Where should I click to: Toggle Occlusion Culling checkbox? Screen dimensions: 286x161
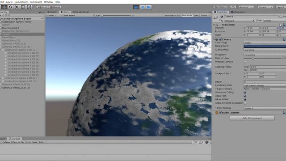point(245,93)
